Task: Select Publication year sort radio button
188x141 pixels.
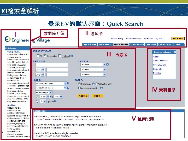Action: pyautogui.click(x=97, y=84)
